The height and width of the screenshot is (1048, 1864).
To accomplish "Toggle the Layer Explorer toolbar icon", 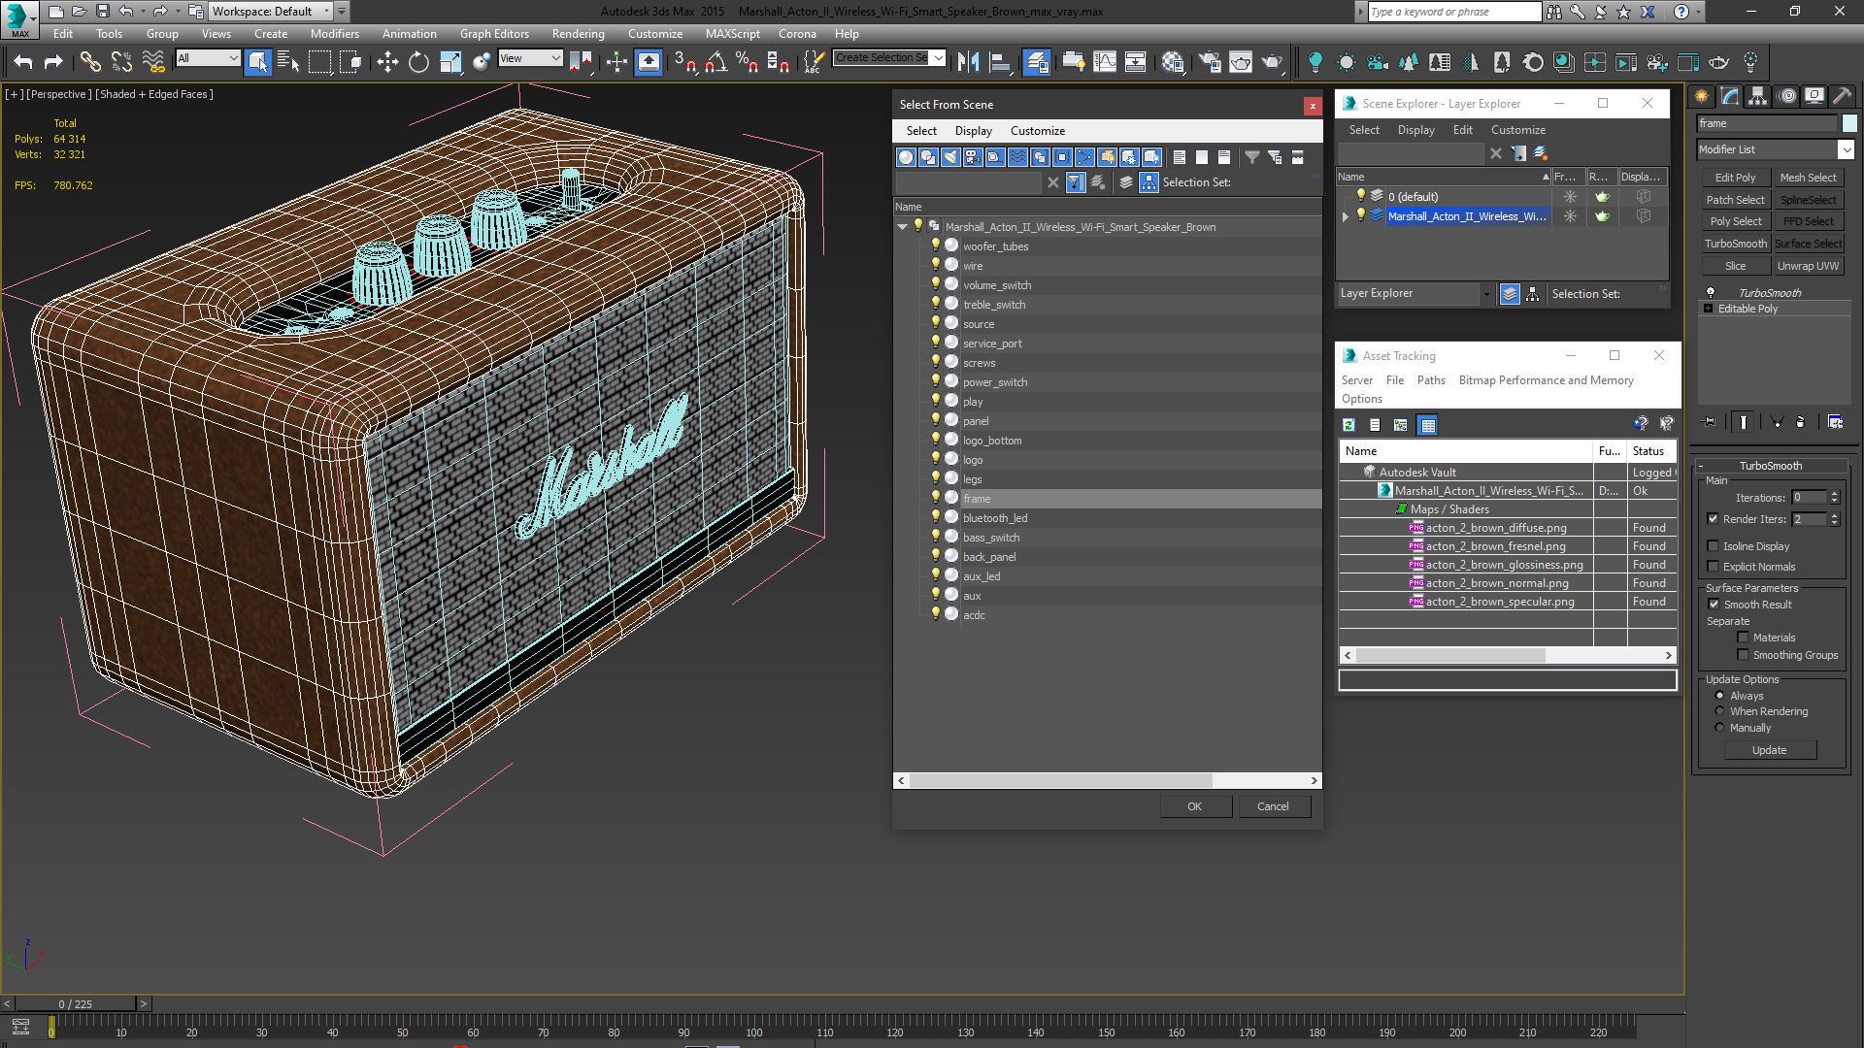I will tap(1036, 62).
